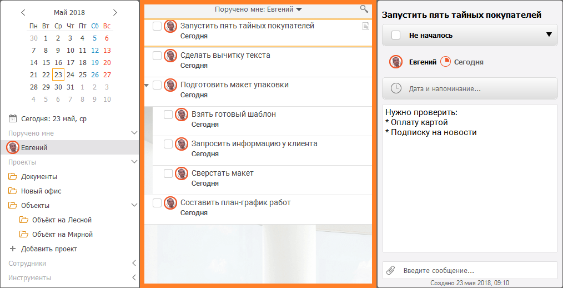Click folder icon of Документы
The height and width of the screenshot is (288, 563).
pyautogui.click(x=13, y=177)
